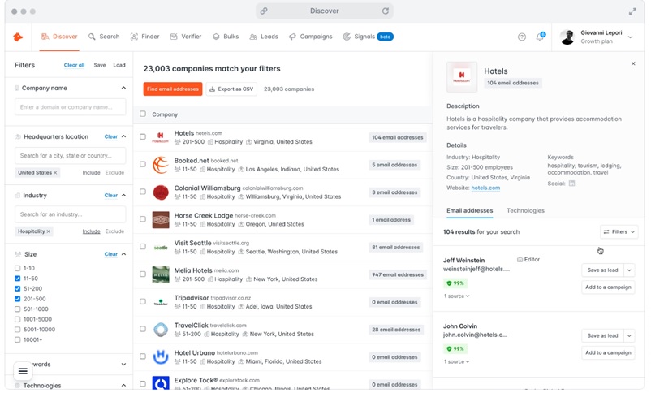Switch to the Technologies tab in detail panel
The height and width of the screenshot is (393, 651).
[x=525, y=210]
